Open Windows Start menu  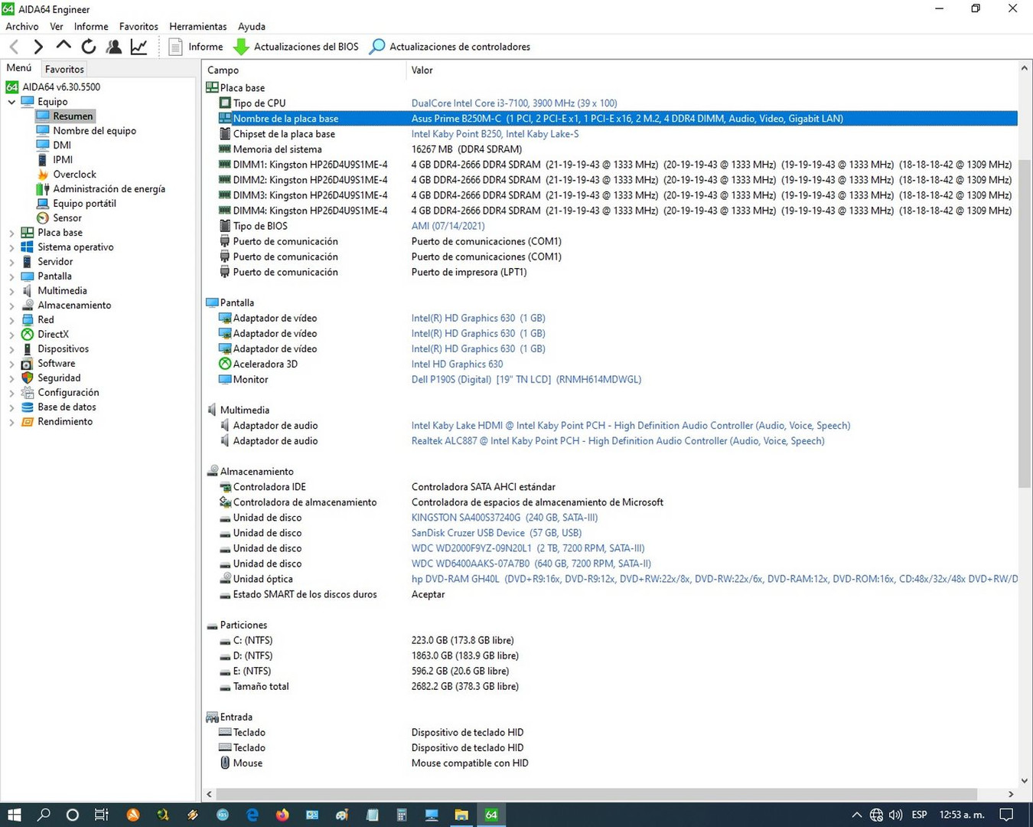tap(14, 815)
